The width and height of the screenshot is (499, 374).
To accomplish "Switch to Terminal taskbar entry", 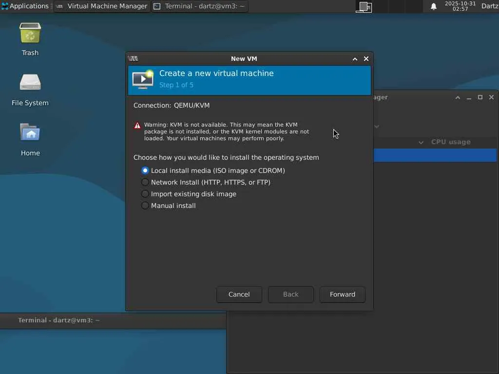I will click(199, 6).
